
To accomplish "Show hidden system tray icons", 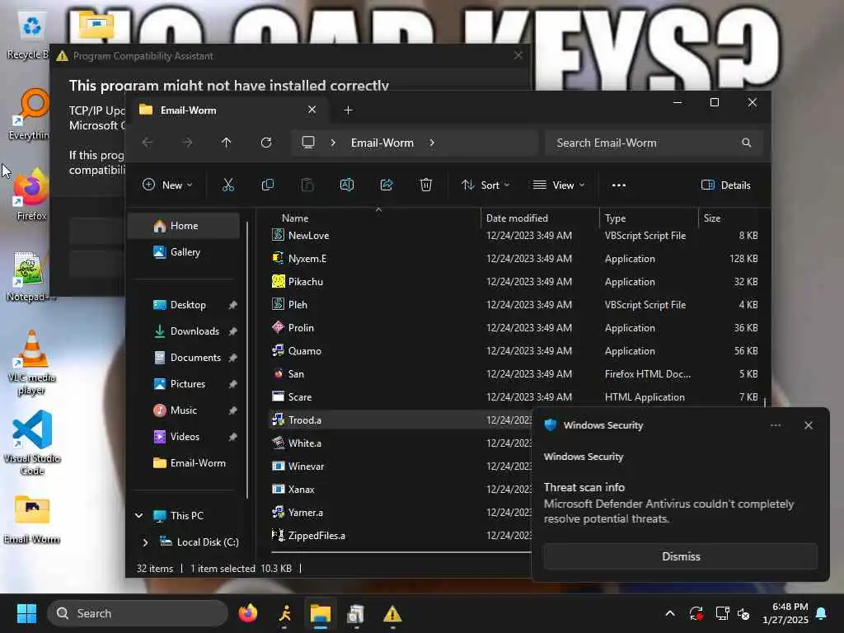I will click(670, 613).
